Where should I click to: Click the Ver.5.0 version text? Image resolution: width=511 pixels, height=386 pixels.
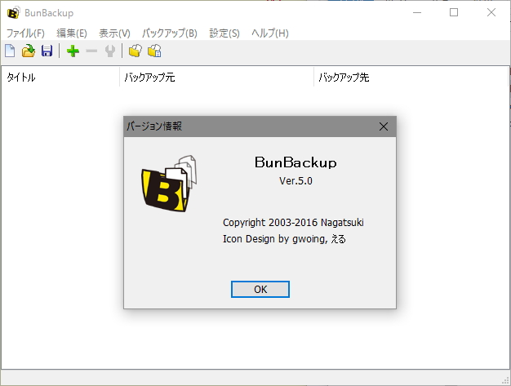(295, 181)
